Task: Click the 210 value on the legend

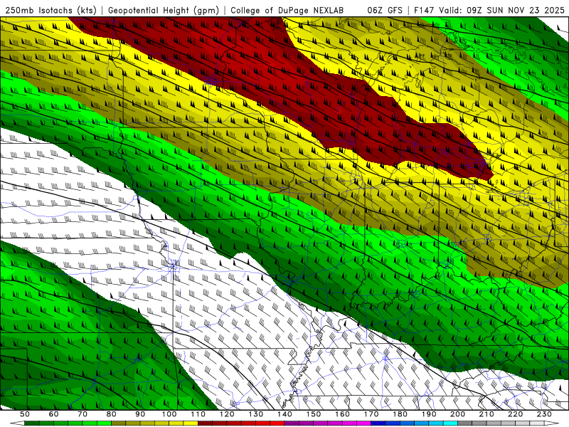Action: click(x=486, y=414)
